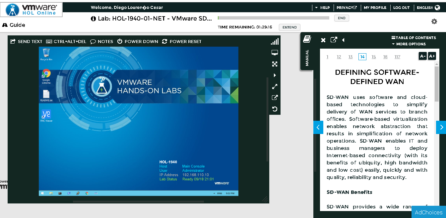
Task: Check the connection strength indicator
Action: click(x=275, y=41)
